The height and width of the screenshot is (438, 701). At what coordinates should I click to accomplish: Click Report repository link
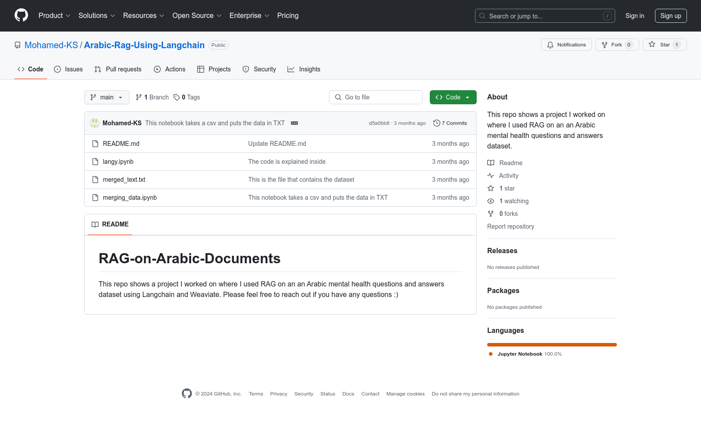[x=510, y=226]
